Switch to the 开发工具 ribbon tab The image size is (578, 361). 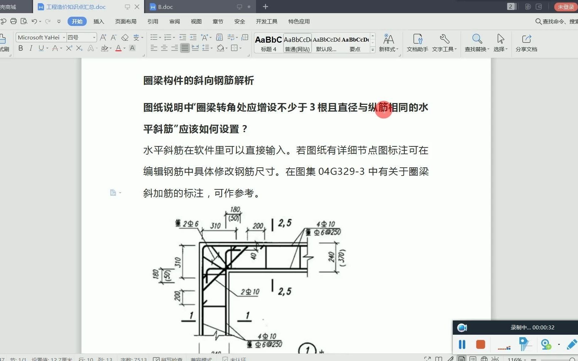(x=266, y=21)
